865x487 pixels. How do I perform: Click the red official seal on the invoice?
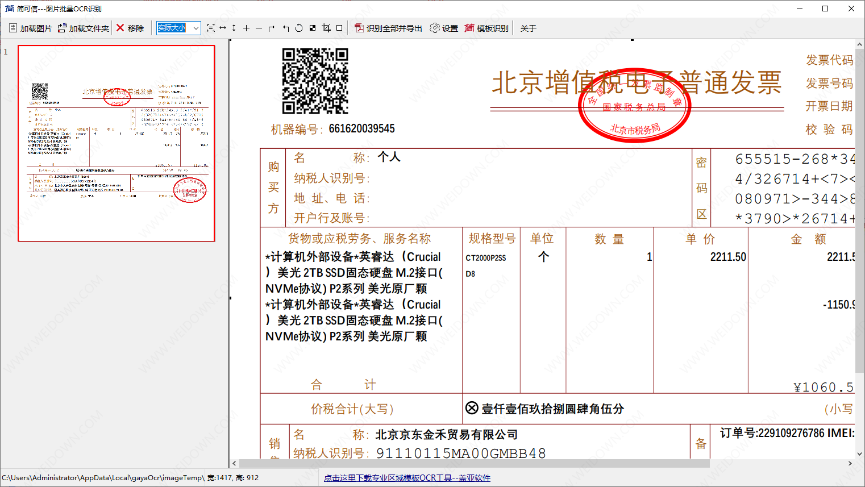click(634, 106)
